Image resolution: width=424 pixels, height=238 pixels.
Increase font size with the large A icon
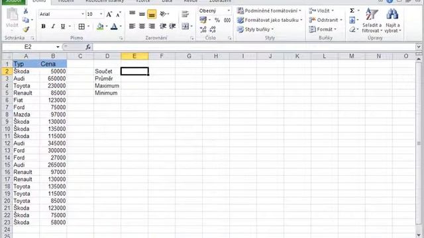109,15
